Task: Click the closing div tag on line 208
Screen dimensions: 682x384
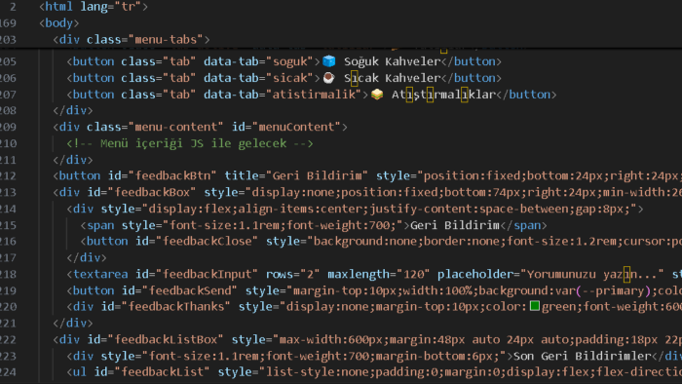Action: click(x=73, y=110)
